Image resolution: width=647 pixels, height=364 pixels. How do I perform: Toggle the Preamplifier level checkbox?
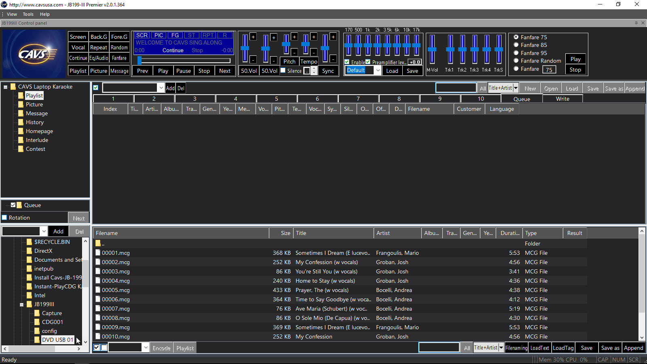pyautogui.click(x=368, y=62)
